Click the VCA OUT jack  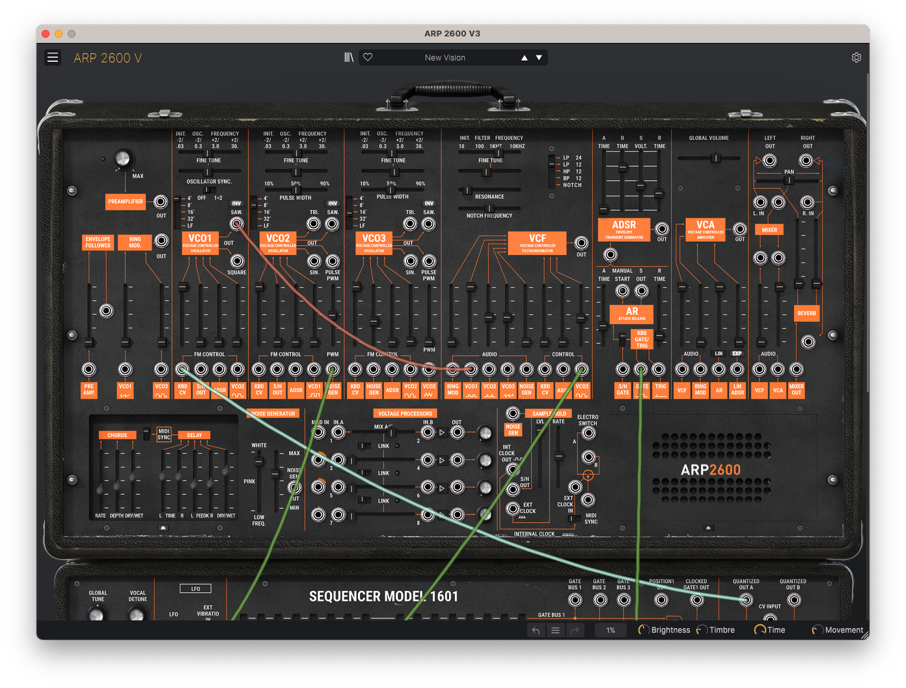[740, 229]
